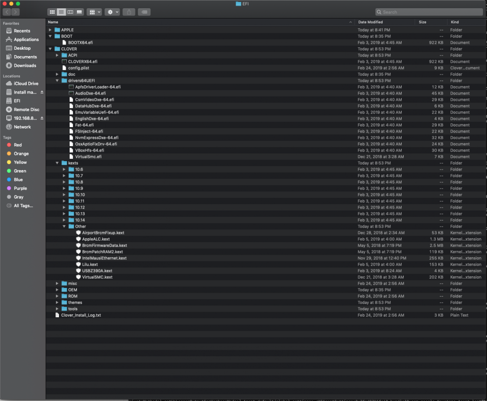
Task: Expand the ACPI folder
Action: pyautogui.click(x=57, y=56)
